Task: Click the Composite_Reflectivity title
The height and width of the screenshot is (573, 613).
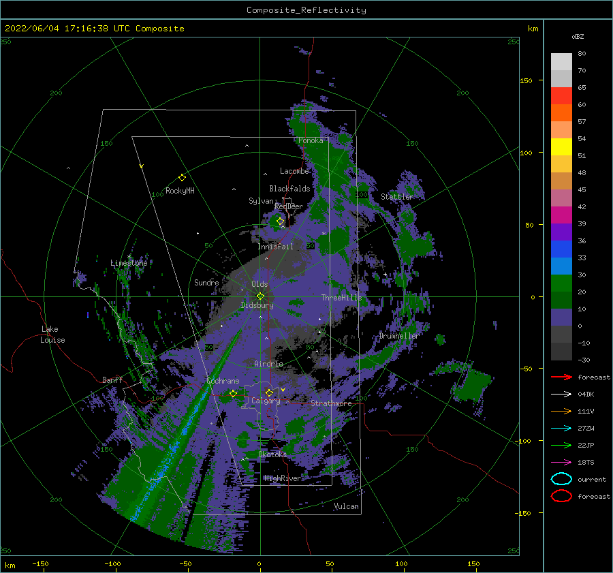Action: click(306, 10)
